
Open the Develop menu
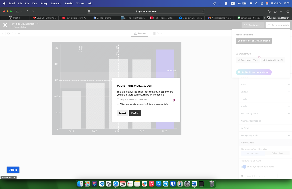click(69, 3)
